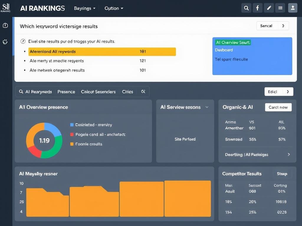Expand the Baylings dropdown in the top bar
The height and width of the screenshot is (226, 302).
pos(84,8)
